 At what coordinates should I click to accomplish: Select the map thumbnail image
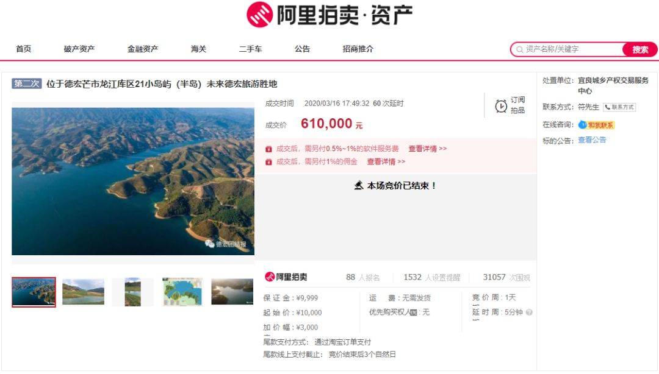(x=182, y=292)
